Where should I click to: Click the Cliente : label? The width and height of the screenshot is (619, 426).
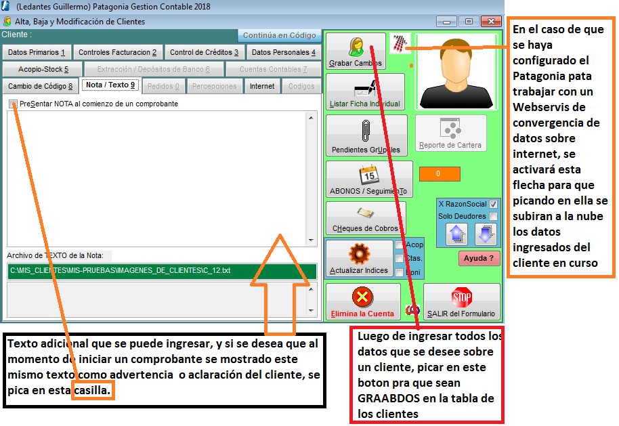coord(16,35)
